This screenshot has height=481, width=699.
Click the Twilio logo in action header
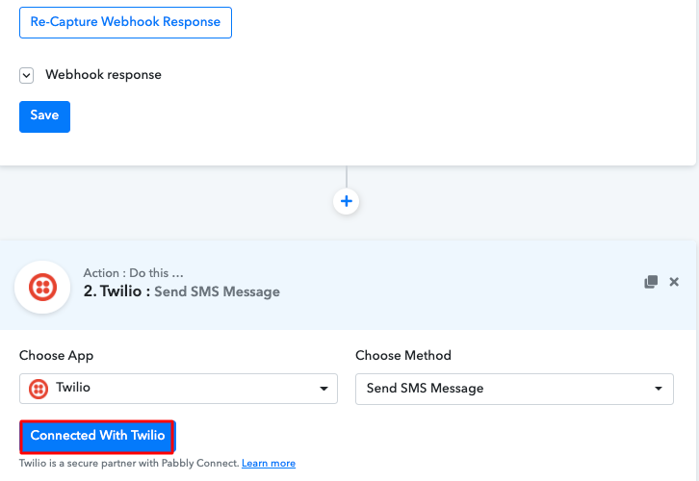click(42, 288)
